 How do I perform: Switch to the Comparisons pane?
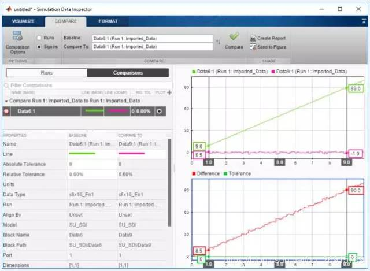click(x=128, y=73)
